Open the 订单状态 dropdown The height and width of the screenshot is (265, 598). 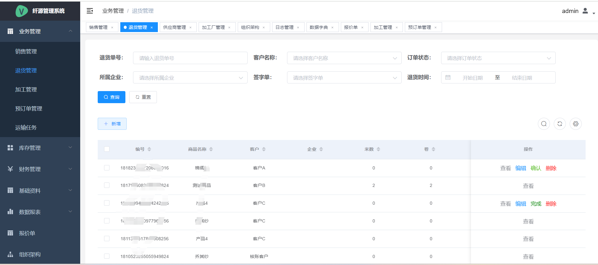pyautogui.click(x=498, y=58)
